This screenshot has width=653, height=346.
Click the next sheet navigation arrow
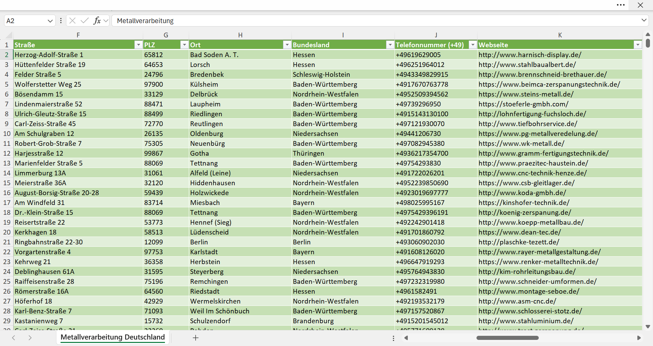30,338
